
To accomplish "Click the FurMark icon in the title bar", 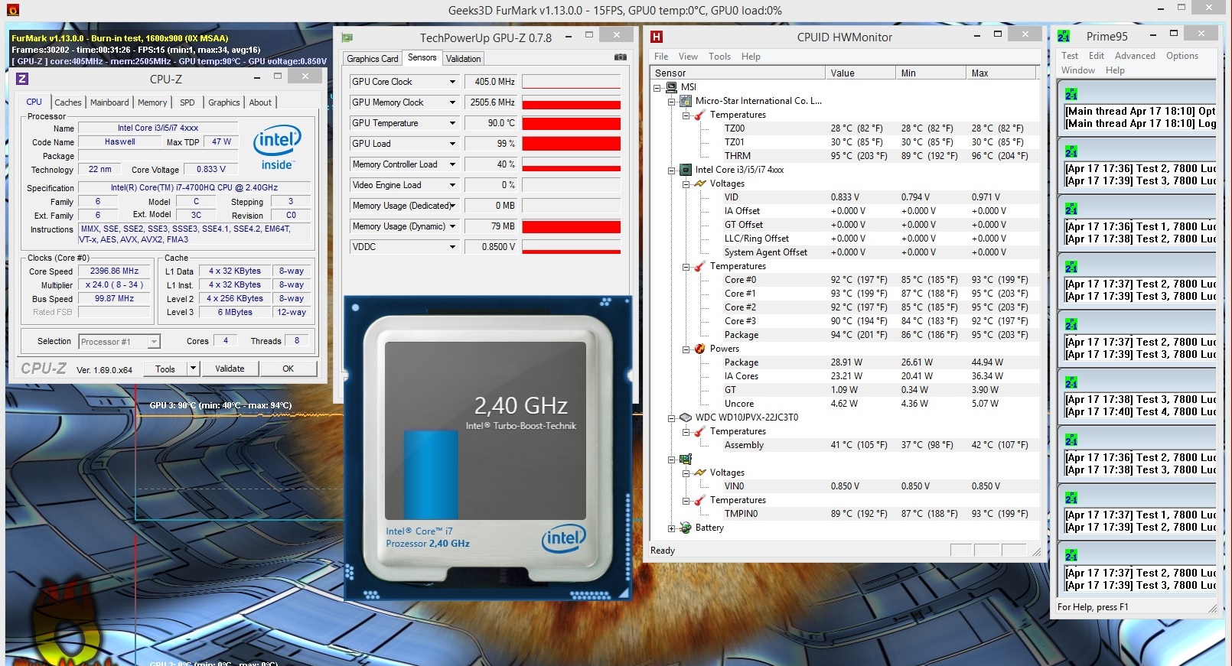I will tap(12, 10).
